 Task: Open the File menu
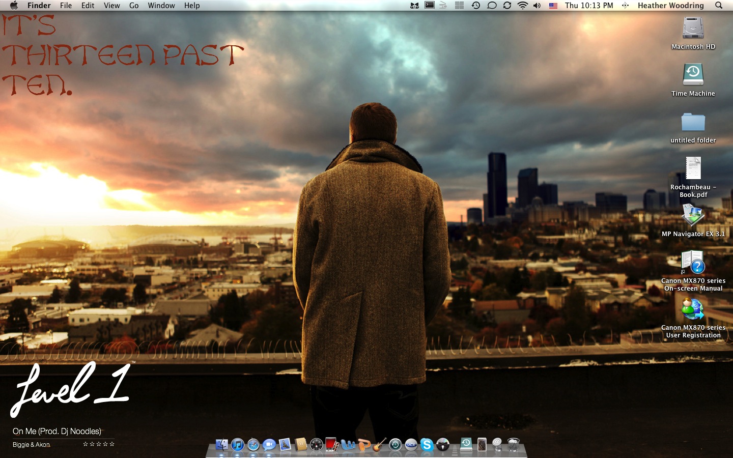pyautogui.click(x=66, y=6)
